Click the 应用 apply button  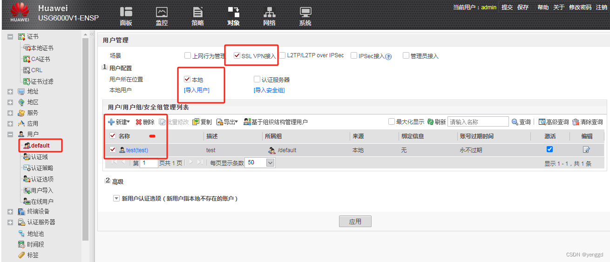pyautogui.click(x=355, y=222)
